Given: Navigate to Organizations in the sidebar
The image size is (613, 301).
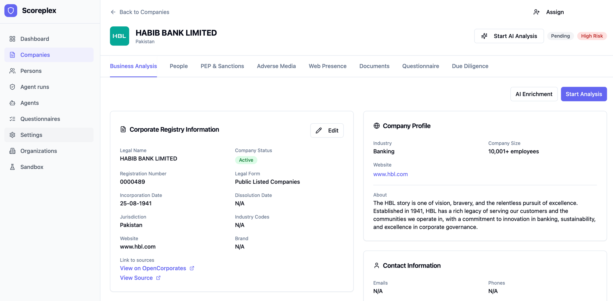Looking at the screenshot, I should [x=38, y=151].
